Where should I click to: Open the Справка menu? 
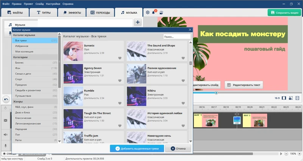pyautogui.click(x=68, y=4)
